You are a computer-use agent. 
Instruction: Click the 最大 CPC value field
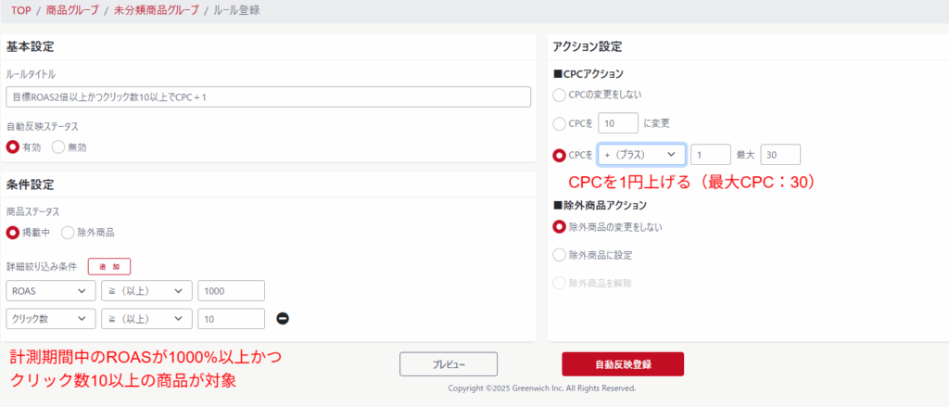(x=779, y=155)
